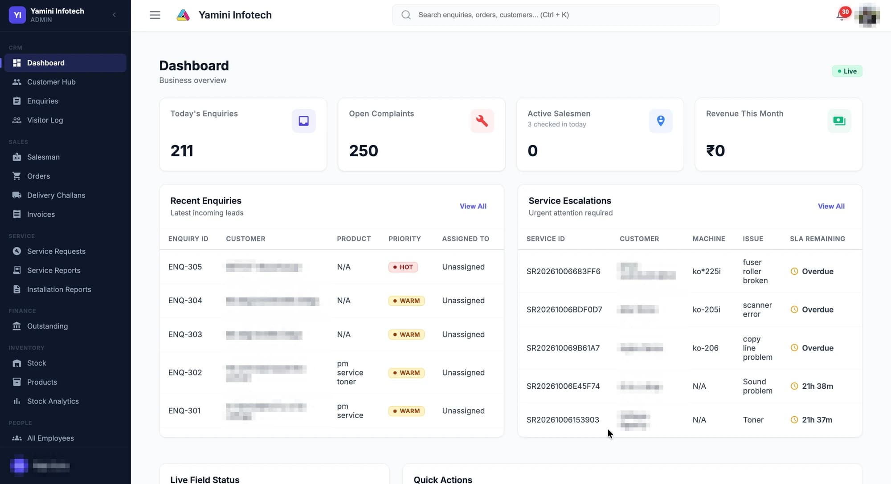Click the Invoices icon in sidebar
891x484 pixels.
(x=17, y=214)
